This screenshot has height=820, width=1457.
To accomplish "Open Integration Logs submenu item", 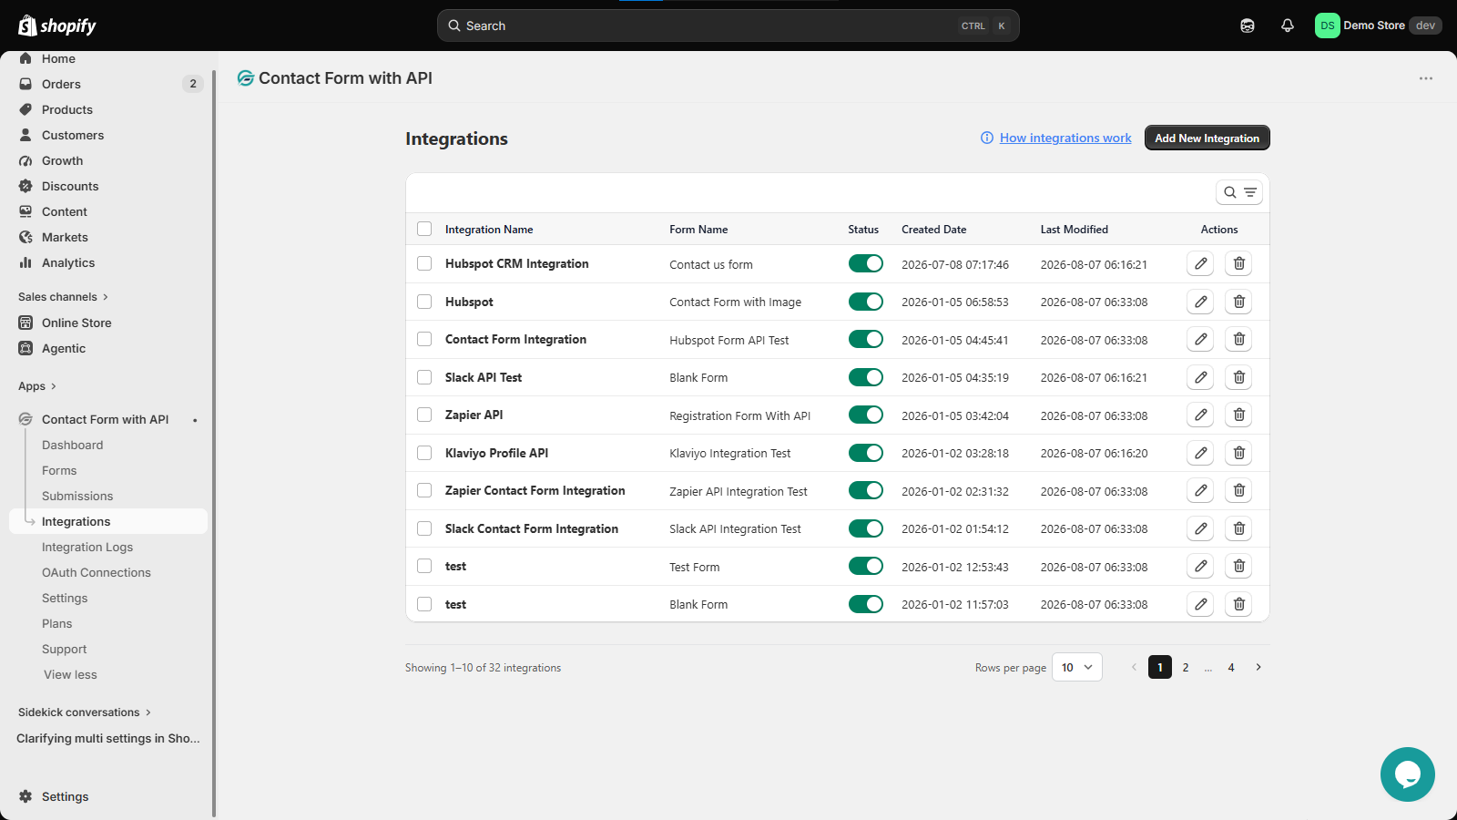I will click(87, 548).
